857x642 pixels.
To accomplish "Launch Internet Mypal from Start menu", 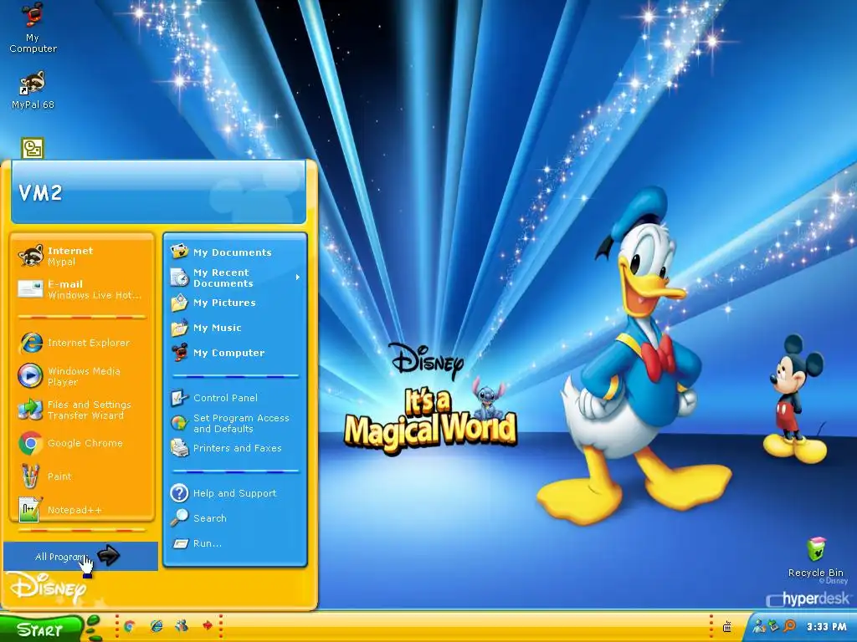I will click(x=82, y=256).
